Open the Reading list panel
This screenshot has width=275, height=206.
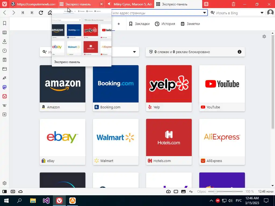tap(5, 32)
